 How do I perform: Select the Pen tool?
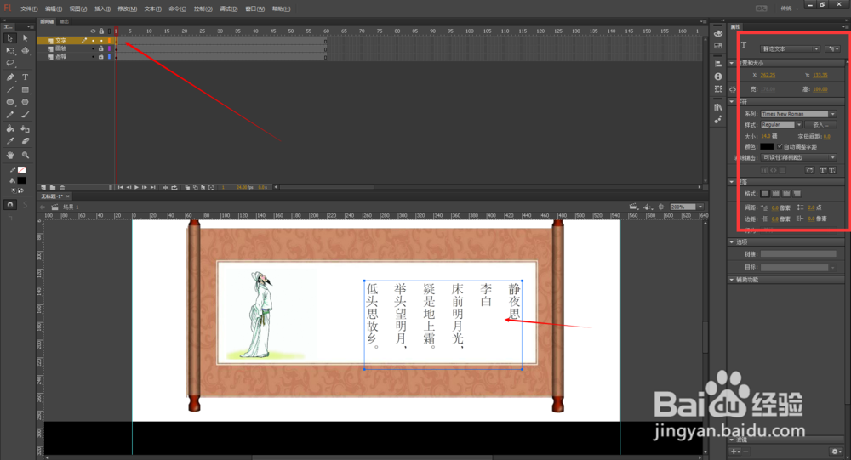point(9,77)
